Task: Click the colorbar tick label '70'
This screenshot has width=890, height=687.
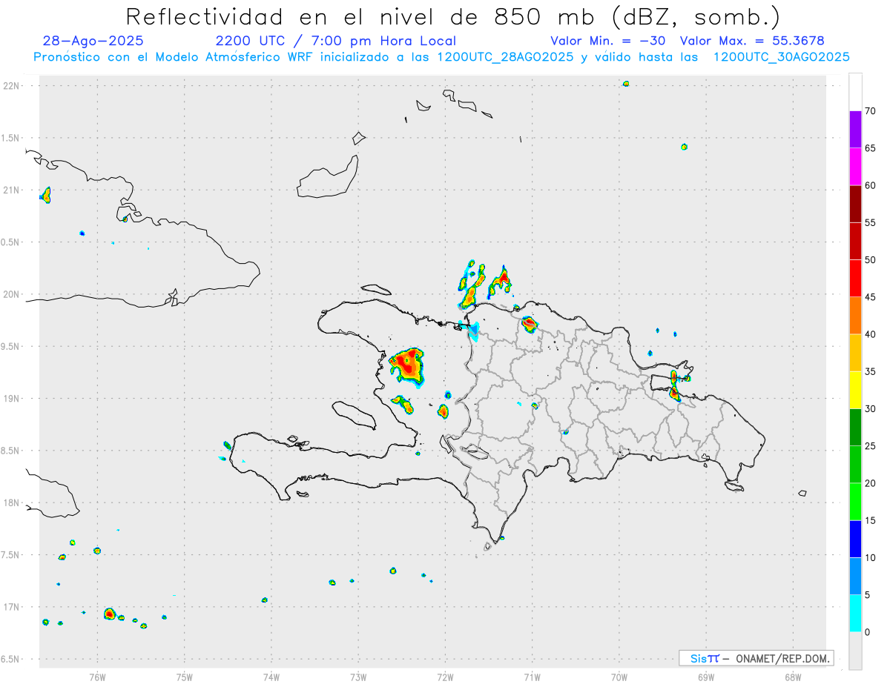Action: click(x=871, y=111)
